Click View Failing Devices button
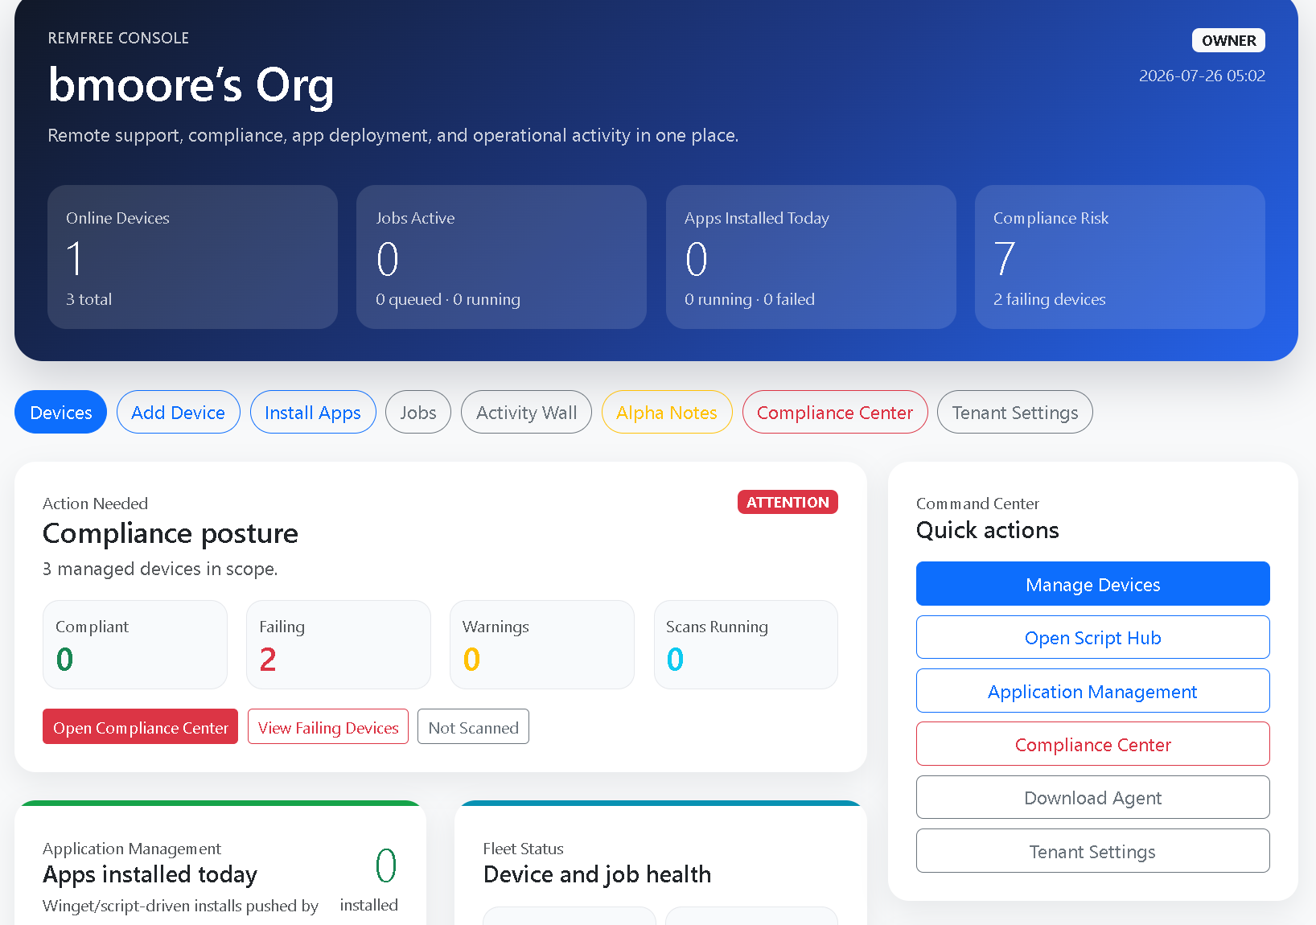Viewport: 1316px width, 925px height. pyautogui.click(x=328, y=726)
